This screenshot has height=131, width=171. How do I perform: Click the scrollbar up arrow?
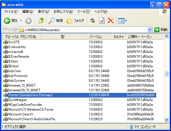click(x=166, y=36)
